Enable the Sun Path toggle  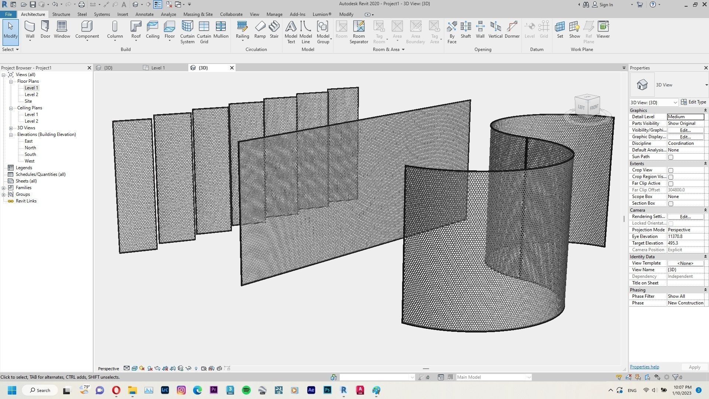(671, 157)
